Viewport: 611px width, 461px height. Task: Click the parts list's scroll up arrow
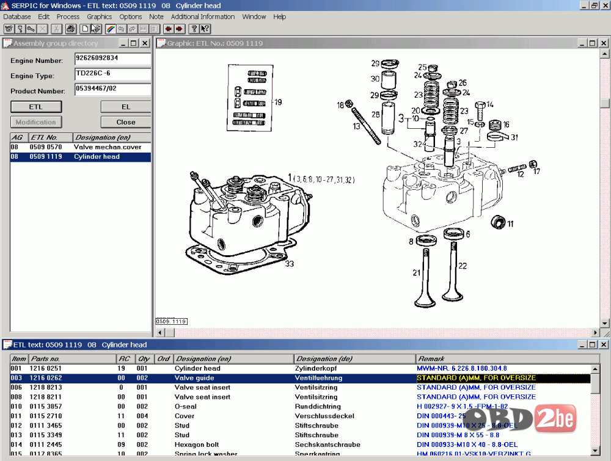tap(595, 369)
